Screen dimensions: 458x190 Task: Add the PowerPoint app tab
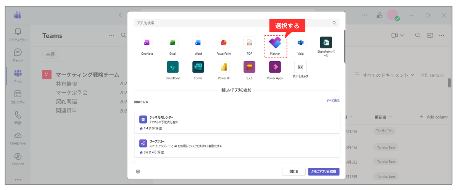pyautogui.click(x=224, y=46)
